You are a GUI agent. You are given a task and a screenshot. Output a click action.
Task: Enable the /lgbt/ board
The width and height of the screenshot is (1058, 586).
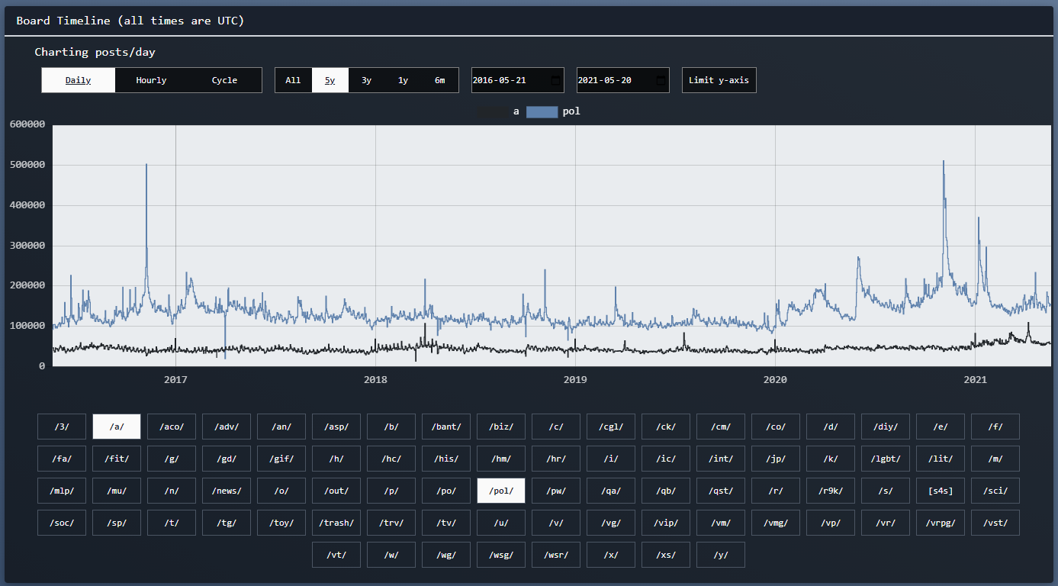pos(886,459)
